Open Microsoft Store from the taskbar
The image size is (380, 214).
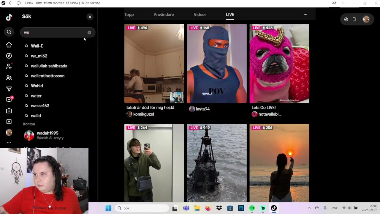[x=230, y=208]
